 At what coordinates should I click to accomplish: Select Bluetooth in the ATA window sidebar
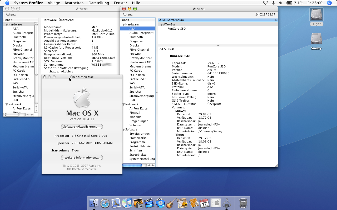point(136,37)
